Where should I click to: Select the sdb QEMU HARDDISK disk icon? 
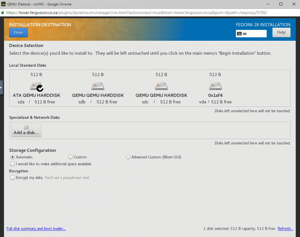coord(98,86)
